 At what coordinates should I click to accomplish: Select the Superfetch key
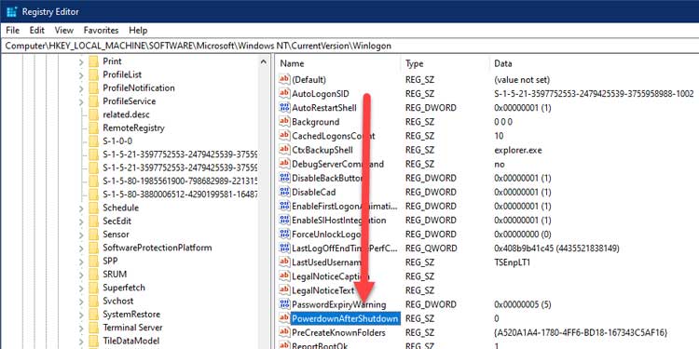(123, 288)
